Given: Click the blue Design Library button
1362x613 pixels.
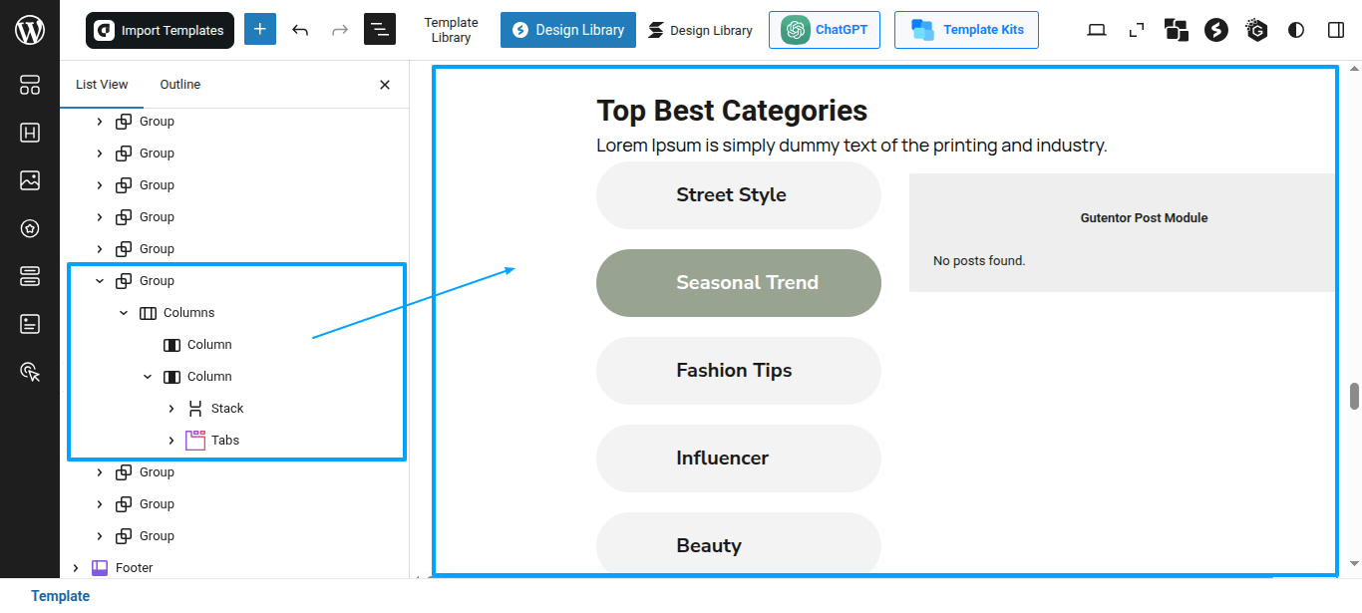Looking at the screenshot, I should (x=568, y=30).
